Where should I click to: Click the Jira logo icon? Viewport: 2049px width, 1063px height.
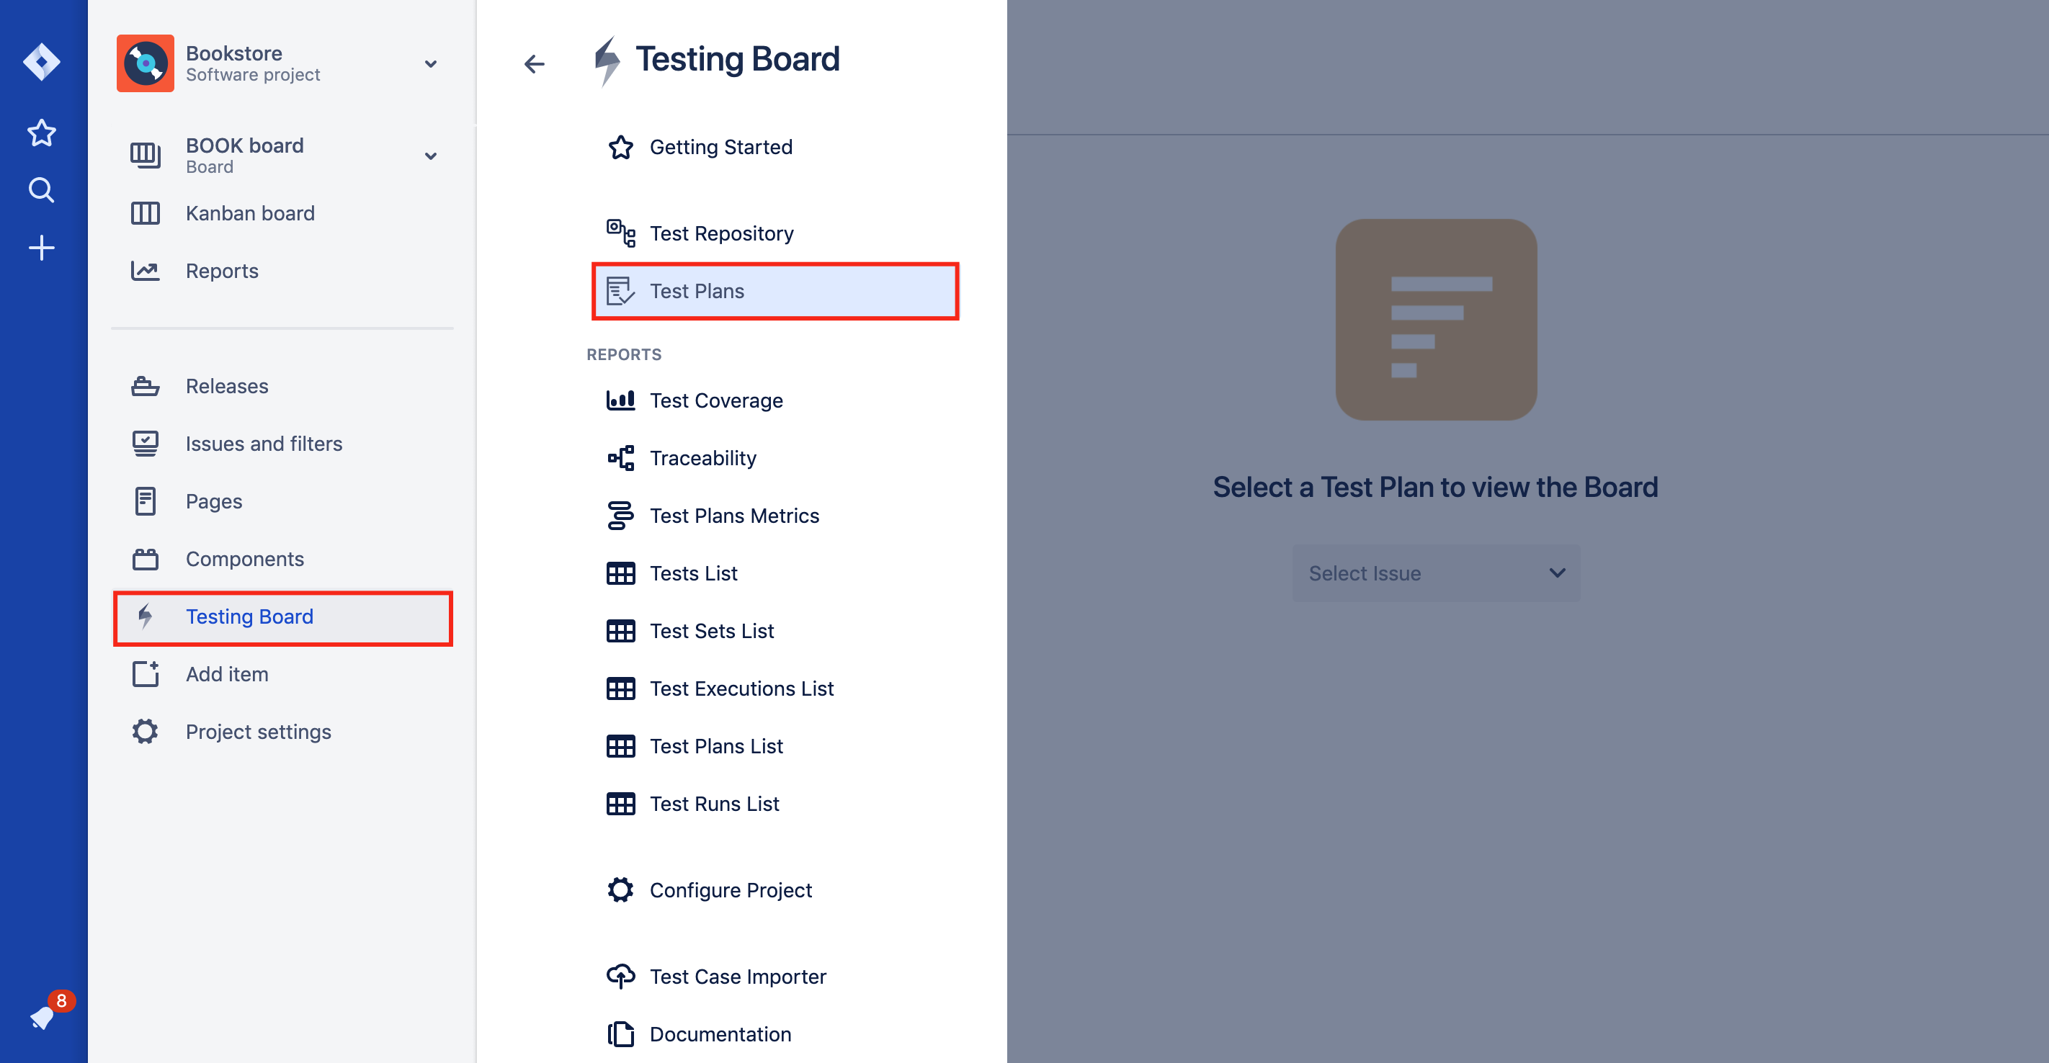[x=41, y=62]
